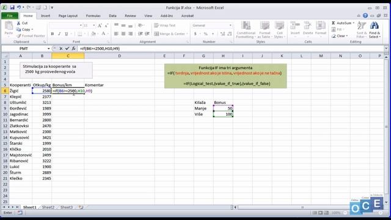Switch to Normal view in status bar
391x220 pixels.
tap(315, 213)
